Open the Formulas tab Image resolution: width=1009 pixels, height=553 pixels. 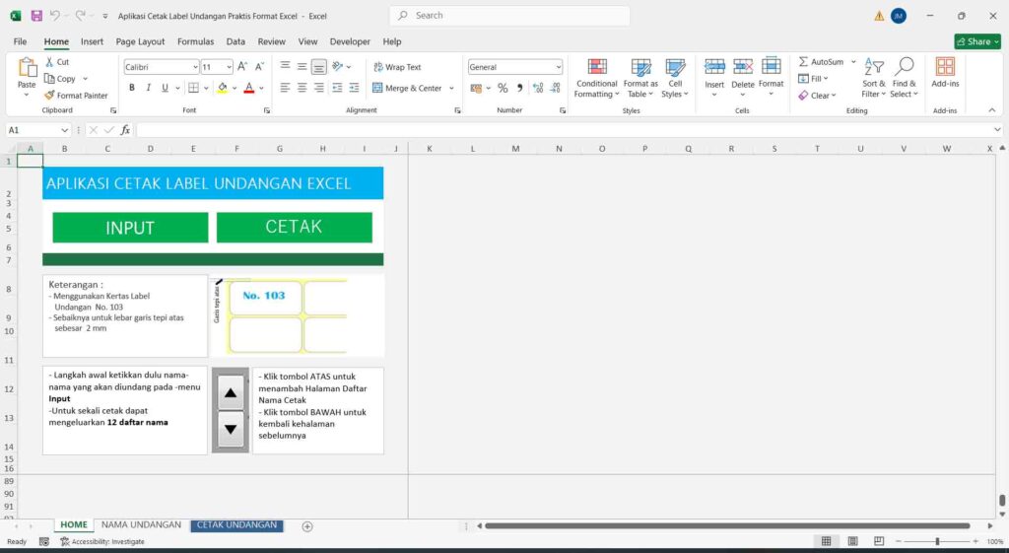click(x=196, y=41)
